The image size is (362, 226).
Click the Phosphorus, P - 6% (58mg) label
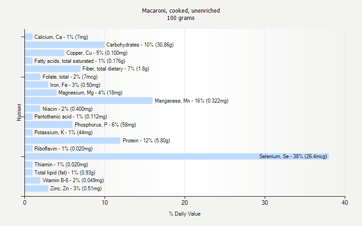point(105,125)
